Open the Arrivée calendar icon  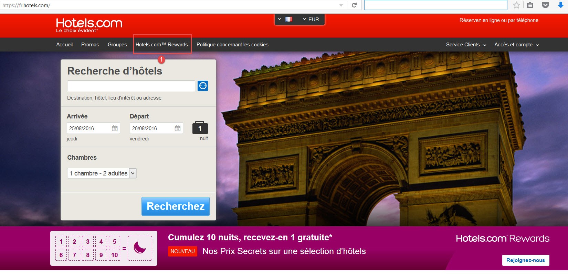115,128
